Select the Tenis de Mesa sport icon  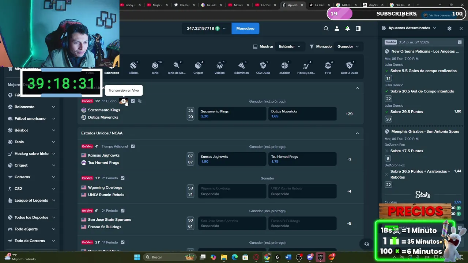click(177, 68)
